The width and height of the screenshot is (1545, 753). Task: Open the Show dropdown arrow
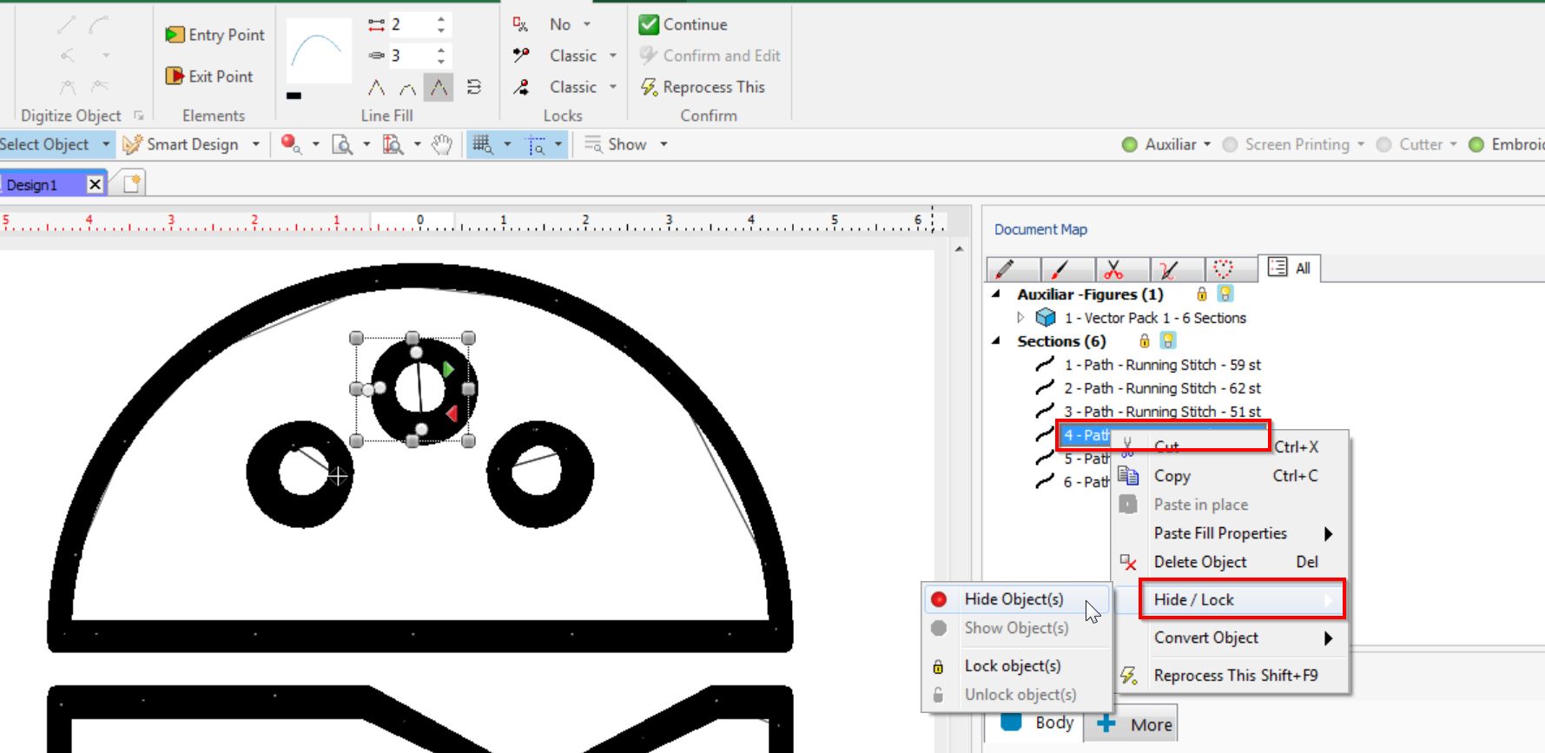click(664, 145)
